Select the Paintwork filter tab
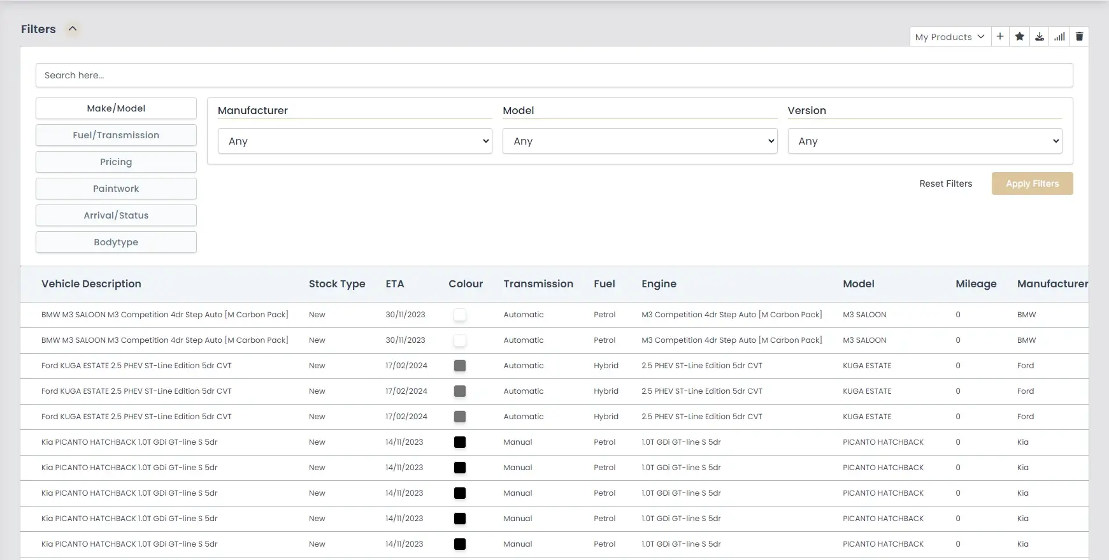The image size is (1109, 560). point(116,189)
